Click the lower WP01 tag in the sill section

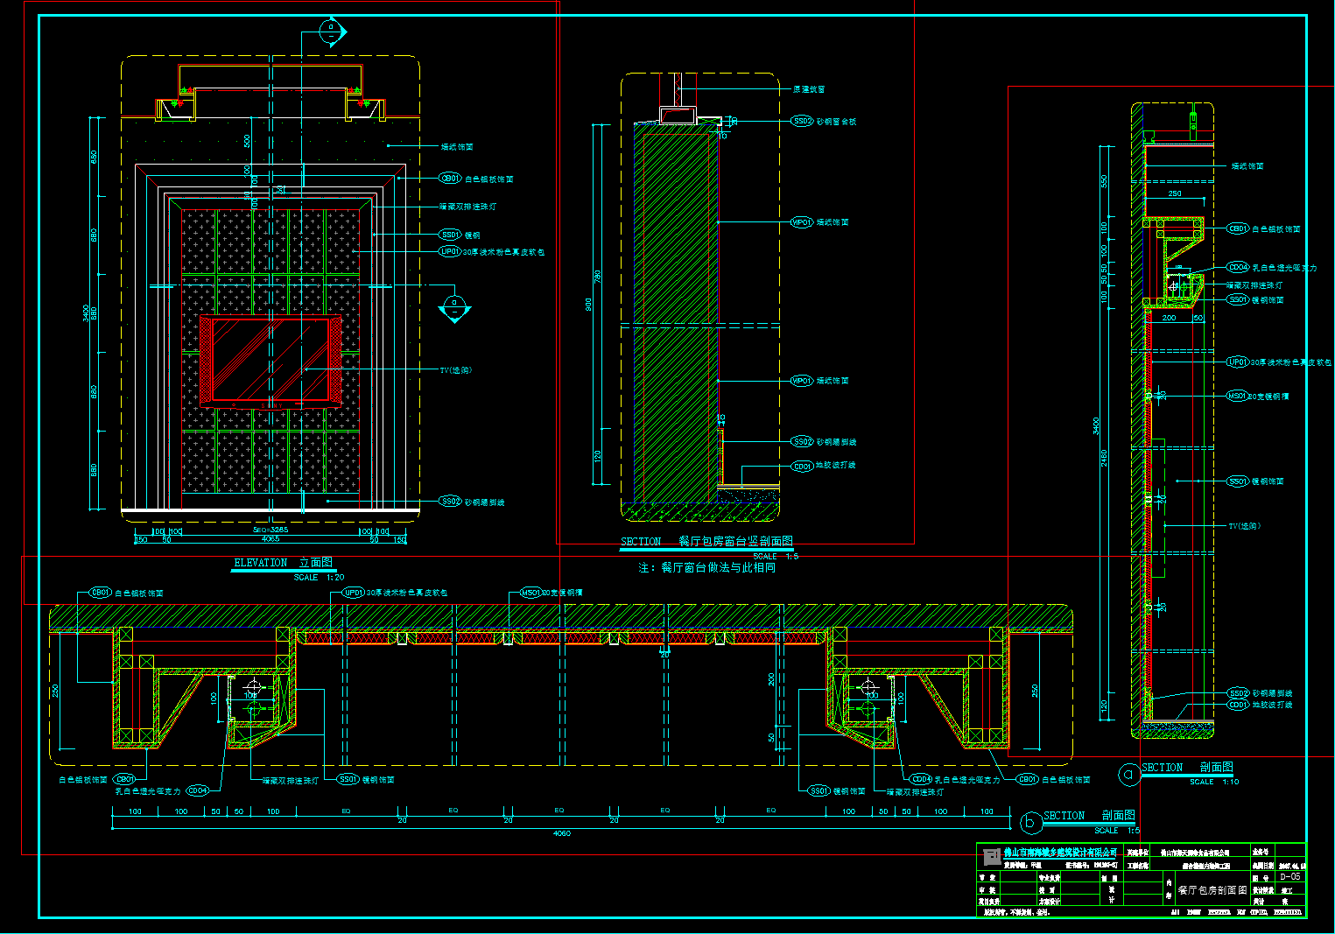tap(802, 381)
